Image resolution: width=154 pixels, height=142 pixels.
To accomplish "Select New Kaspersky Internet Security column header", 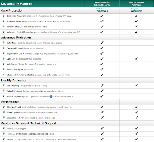I will 102,3.
